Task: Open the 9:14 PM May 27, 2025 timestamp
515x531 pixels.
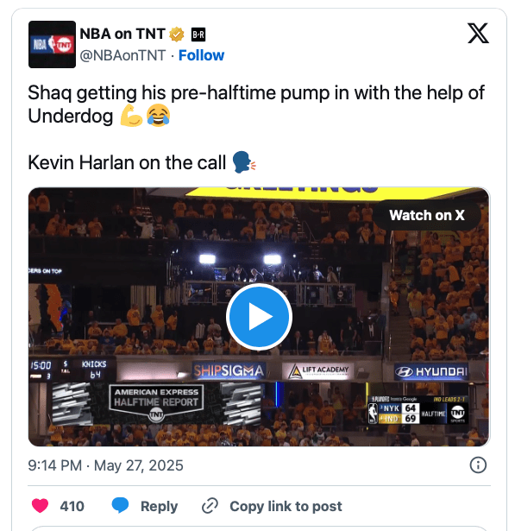Action: click(105, 465)
